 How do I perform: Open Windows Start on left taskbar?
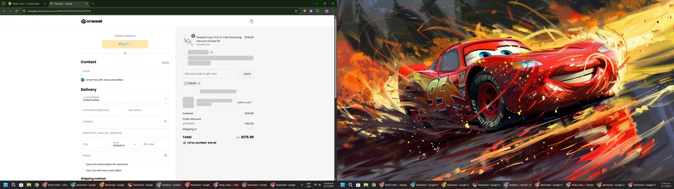click(x=6, y=185)
